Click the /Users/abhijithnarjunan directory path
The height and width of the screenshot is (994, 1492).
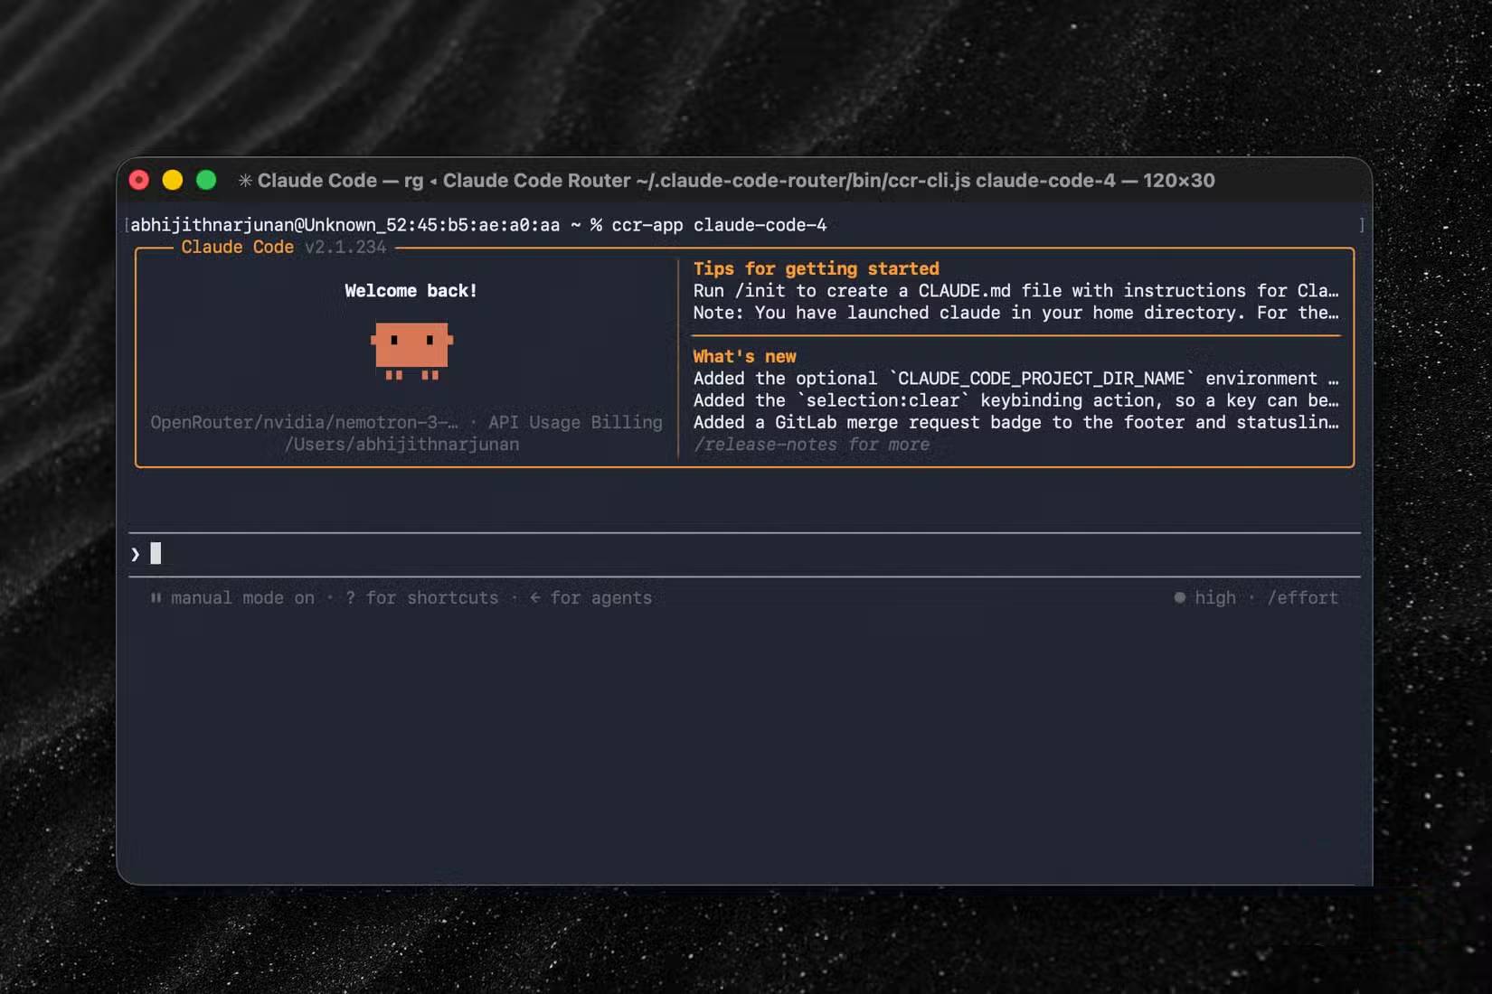pyautogui.click(x=401, y=444)
